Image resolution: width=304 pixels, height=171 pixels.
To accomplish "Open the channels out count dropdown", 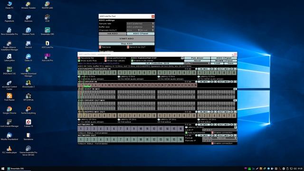I will point(147,30).
